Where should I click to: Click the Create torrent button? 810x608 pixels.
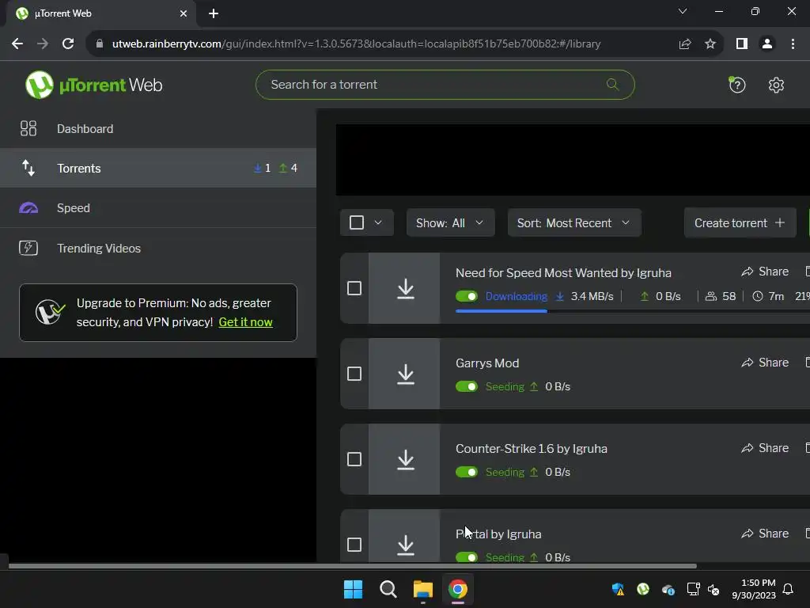(x=740, y=222)
